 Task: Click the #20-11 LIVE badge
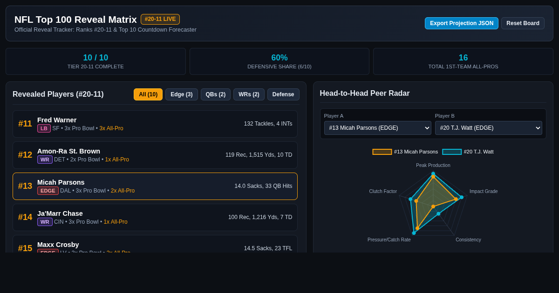(160, 19)
